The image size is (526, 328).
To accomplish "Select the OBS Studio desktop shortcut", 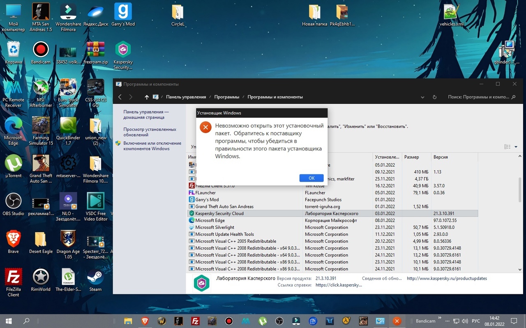I will 14,204.
